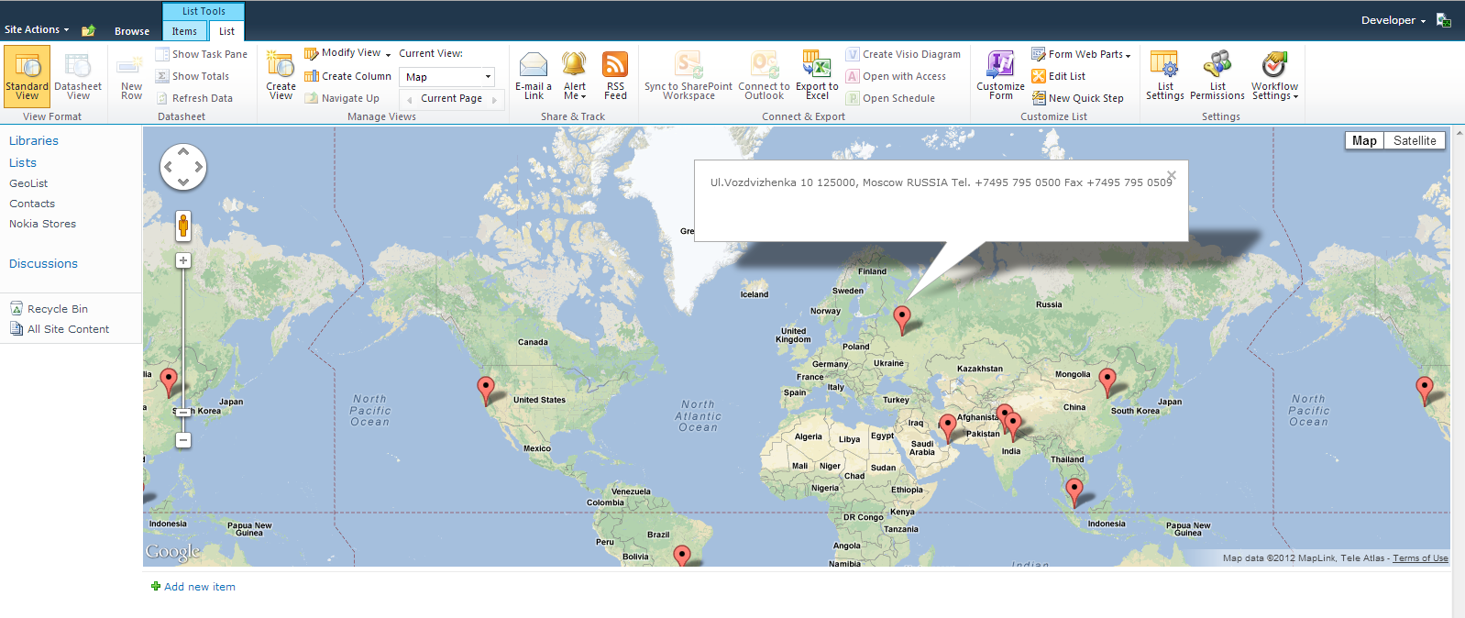
Task: Click the western United States map marker
Action: coord(486,391)
